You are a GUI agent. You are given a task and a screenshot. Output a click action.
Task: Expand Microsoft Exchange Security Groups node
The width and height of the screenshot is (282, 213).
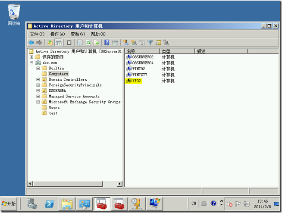click(38, 102)
